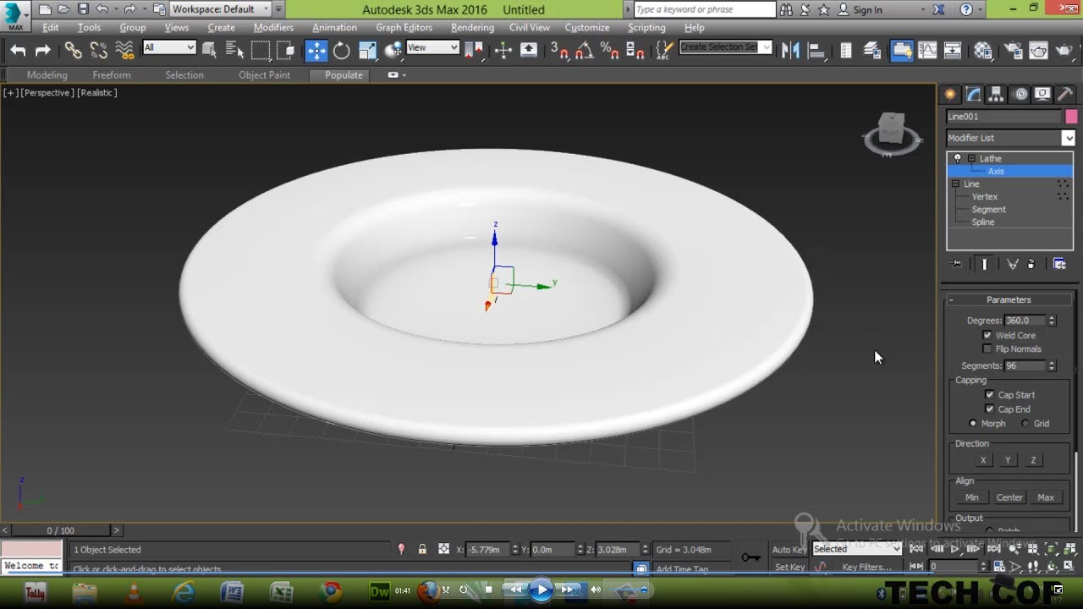Image resolution: width=1083 pixels, height=609 pixels.
Task: Open the reference coordinate View dropdown
Action: click(x=432, y=47)
